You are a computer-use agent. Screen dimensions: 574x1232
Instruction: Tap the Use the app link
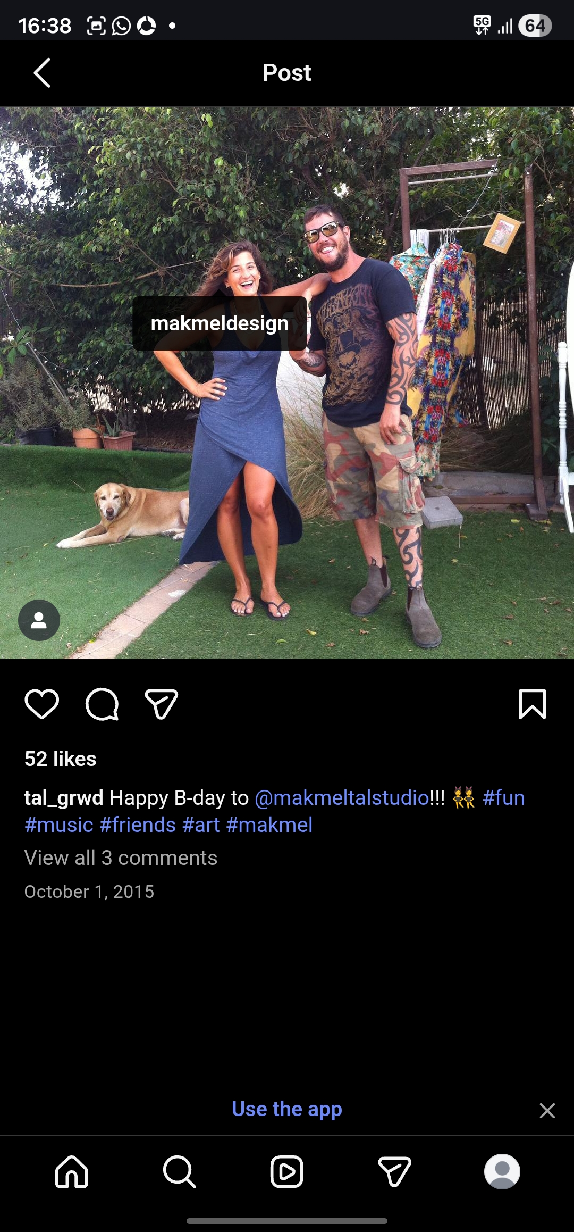click(x=287, y=1109)
